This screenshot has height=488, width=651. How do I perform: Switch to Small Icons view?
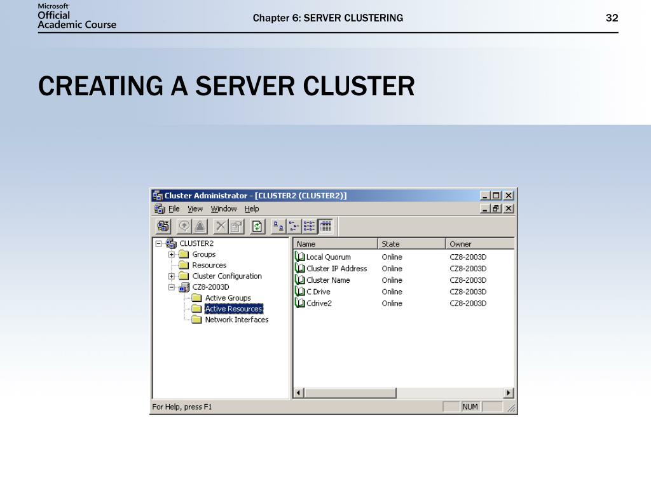[294, 226]
